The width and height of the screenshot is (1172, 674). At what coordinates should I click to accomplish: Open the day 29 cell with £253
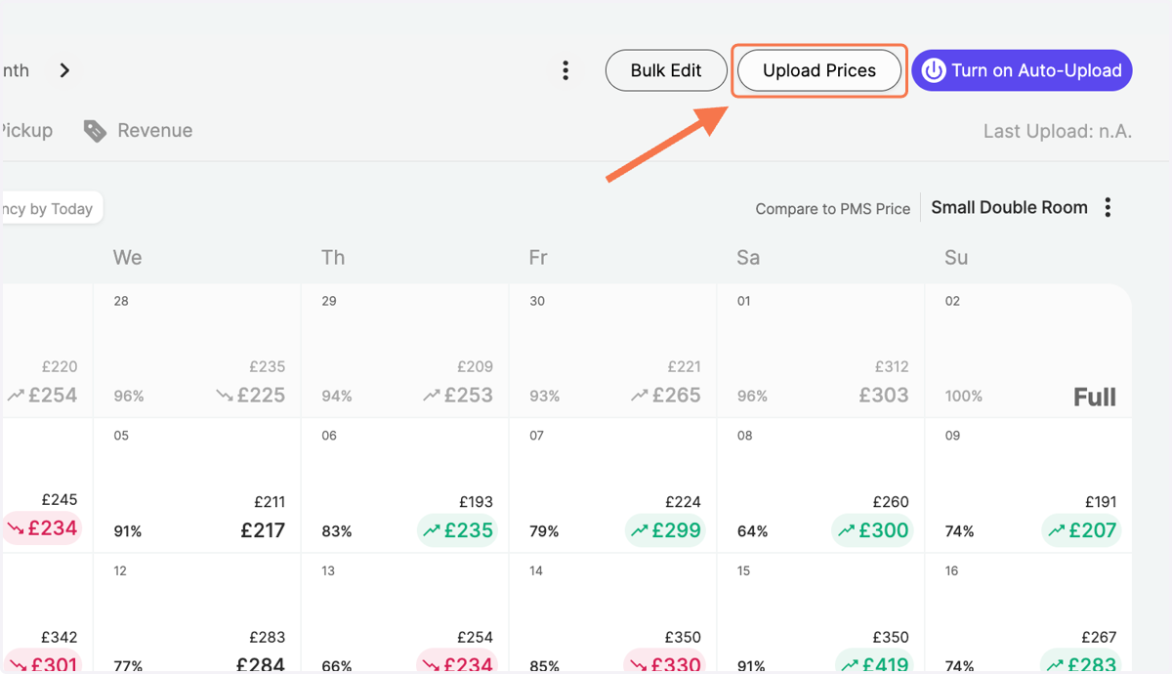click(x=404, y=351)
